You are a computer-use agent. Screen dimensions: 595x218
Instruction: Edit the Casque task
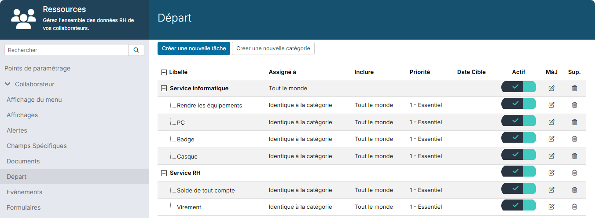pos(551,156)
